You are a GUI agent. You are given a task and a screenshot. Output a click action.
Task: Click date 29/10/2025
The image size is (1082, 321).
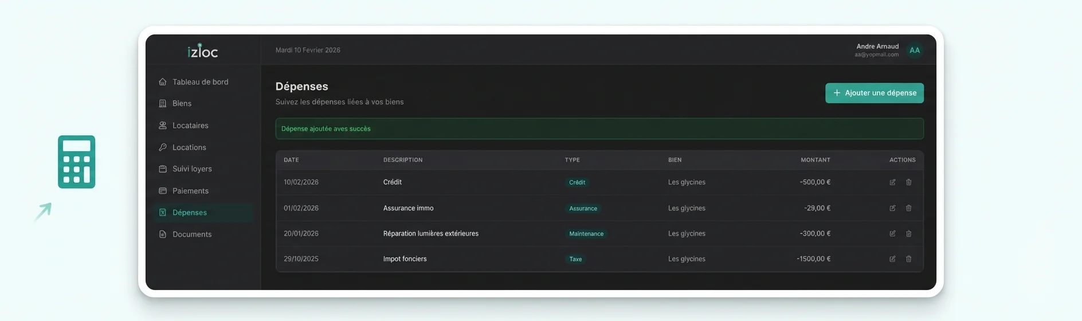[301, 259]
